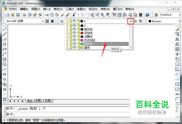
Task: Toggle light bulb on/off for 点划线 layer
Action: (x=67, y=33)
